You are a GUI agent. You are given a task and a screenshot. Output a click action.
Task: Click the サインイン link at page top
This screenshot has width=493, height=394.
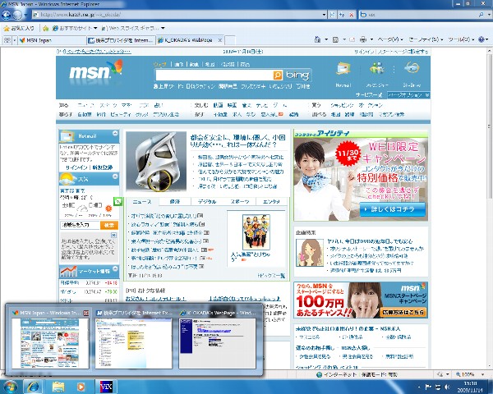pyautogui.click(x=364, y=52)
